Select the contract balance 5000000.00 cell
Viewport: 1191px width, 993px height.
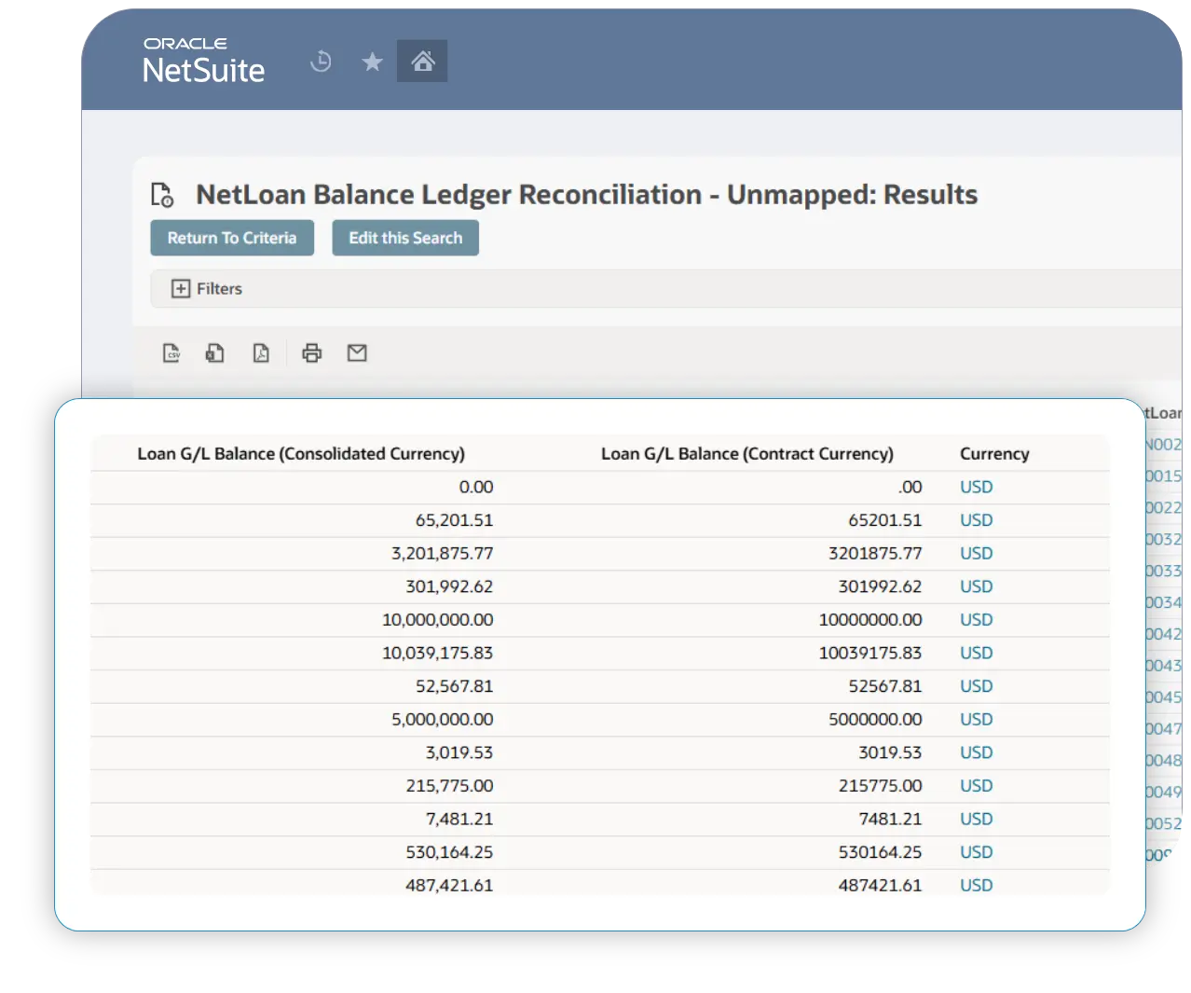point(875,719)
